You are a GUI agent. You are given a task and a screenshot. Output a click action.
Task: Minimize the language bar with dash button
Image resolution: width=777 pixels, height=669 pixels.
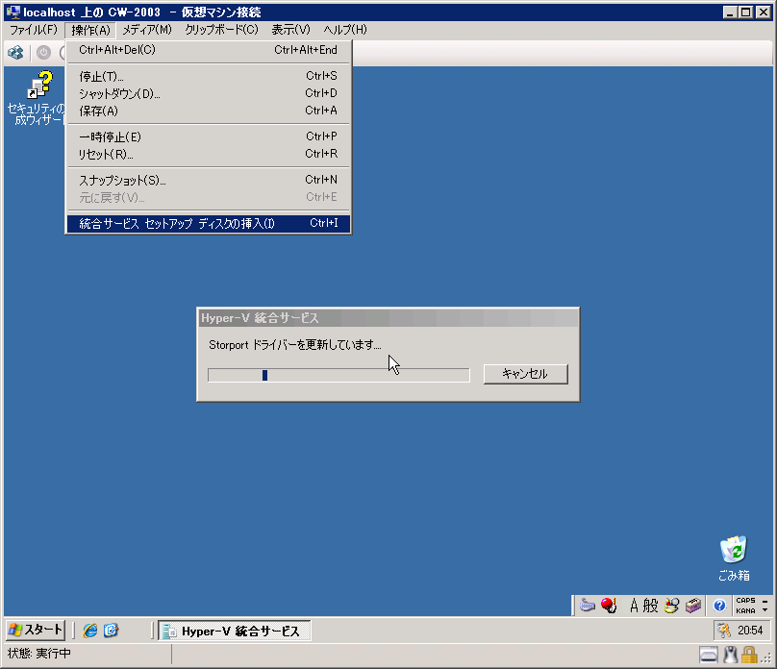coord(765,601)
